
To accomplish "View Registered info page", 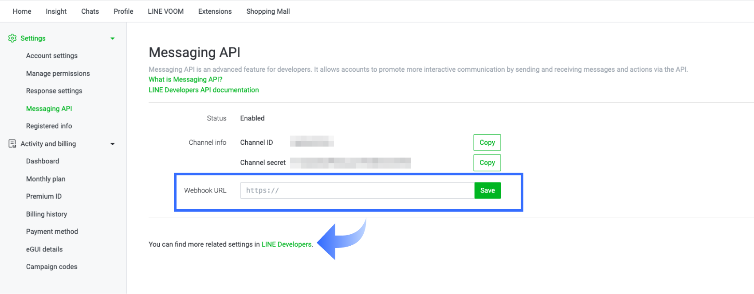I will click(x=49, y=126).
